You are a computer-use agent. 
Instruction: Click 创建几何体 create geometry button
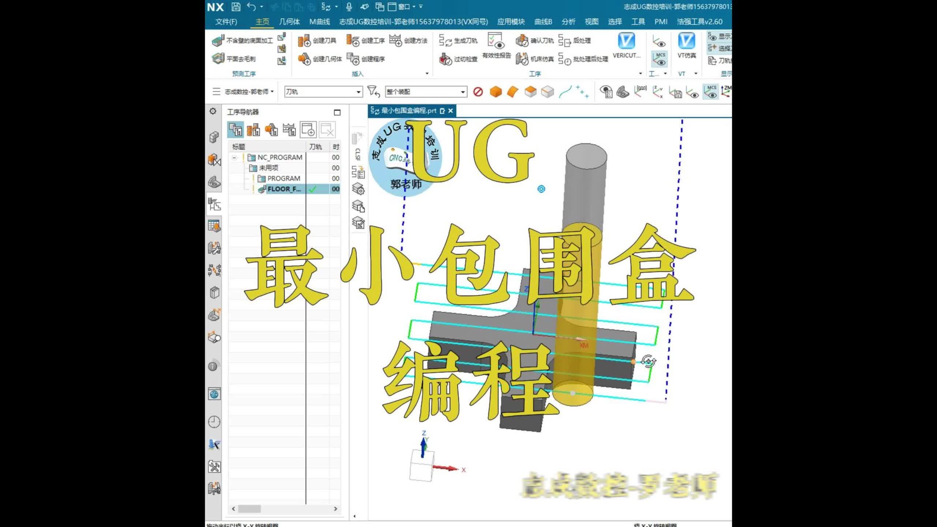[x=320, y=59]
